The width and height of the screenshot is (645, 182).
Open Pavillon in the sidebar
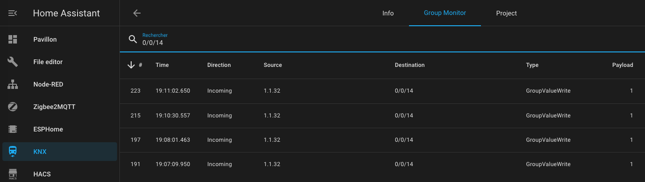[x=60, y=39]
